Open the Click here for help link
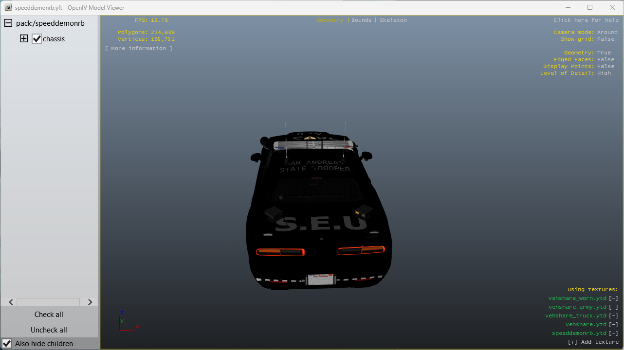The width and height of the screenshot is (624, 350). 586,20
